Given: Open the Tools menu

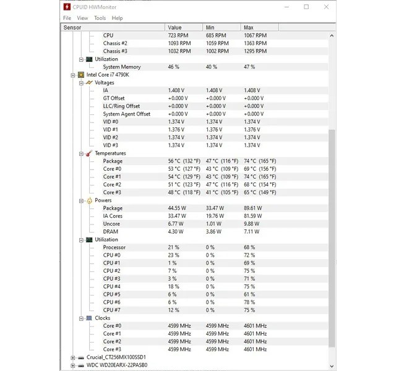Looking at the screenshot, I should [x=100, y=18].
